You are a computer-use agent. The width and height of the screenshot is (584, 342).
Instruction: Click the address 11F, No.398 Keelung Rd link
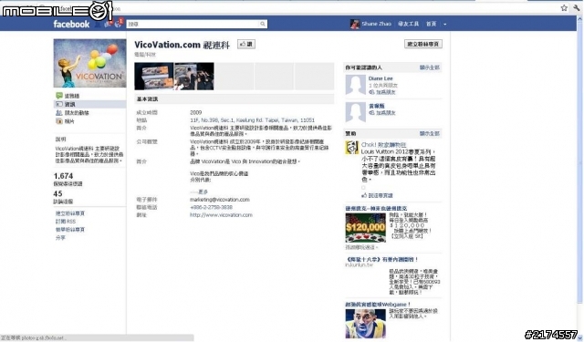click(252, 120)
